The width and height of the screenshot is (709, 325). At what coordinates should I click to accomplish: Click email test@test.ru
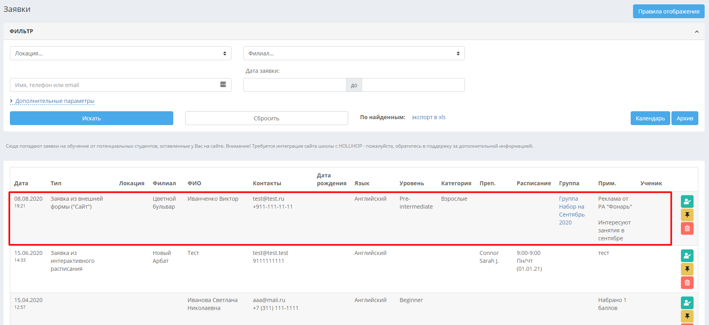269,199
